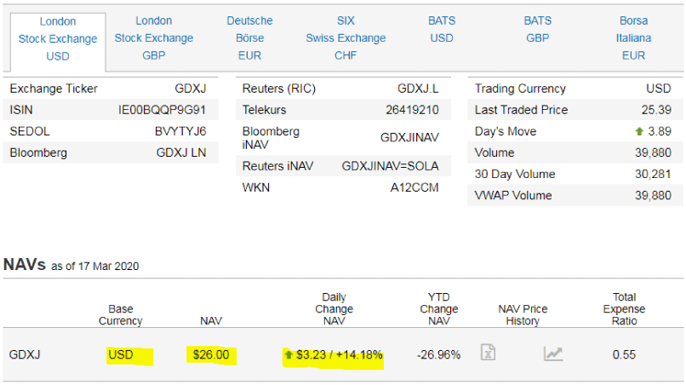Open the NAV price history chart icon
Screen dimensions: 686x385
[x=553, y=353]
